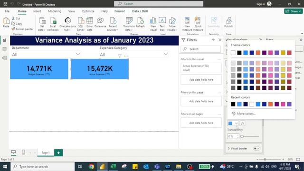Open Excel from the taskbar
This screenshot has height=171, width=304.
point(113,167)
